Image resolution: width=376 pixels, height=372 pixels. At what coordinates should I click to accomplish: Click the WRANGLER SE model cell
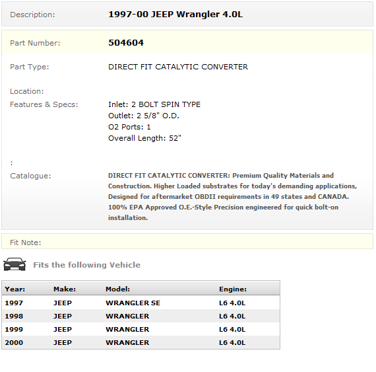coord(133,303)
